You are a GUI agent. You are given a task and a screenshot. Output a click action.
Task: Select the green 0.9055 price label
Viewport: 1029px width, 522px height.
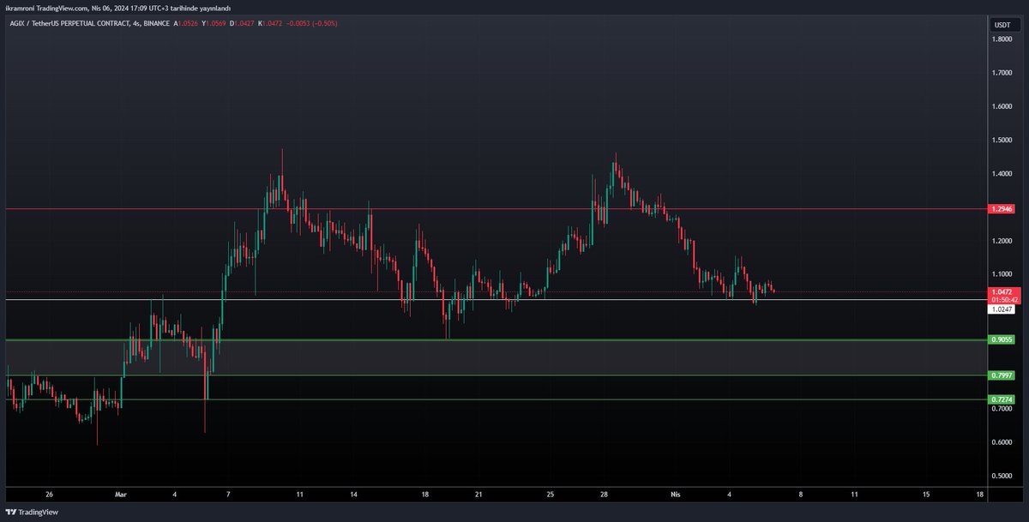tap(1002, 339)
